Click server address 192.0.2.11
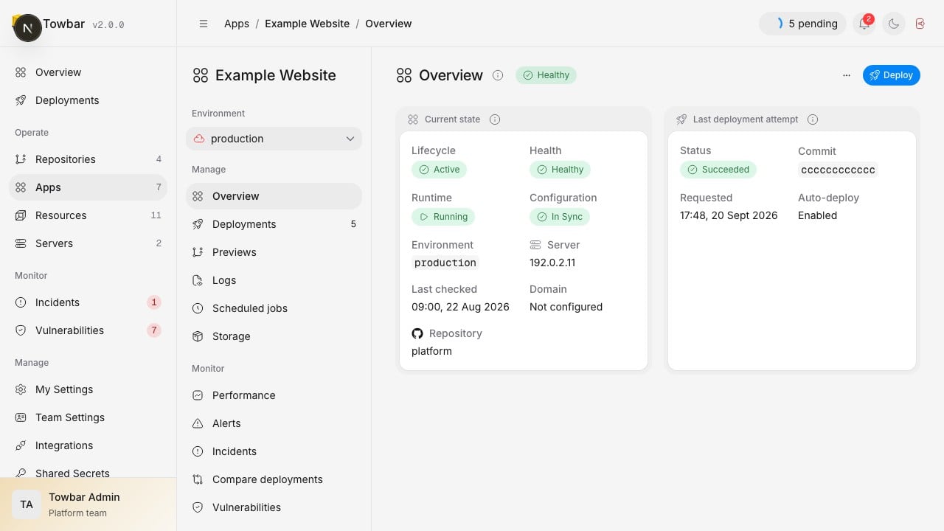This screenshot has width=944, height=531. [552, 263]
